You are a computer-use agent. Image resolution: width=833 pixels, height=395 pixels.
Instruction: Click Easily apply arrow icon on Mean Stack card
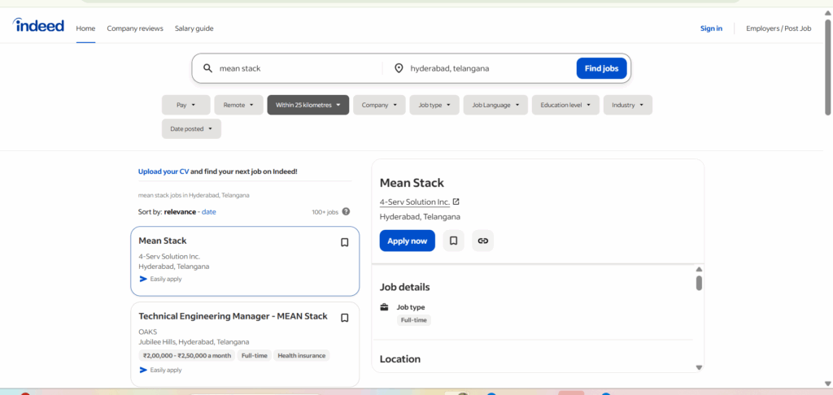point(143,279)
